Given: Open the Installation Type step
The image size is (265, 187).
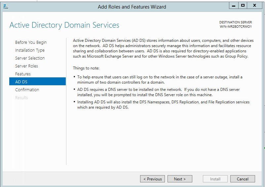Looking at the screenshot, I should 30,50.
